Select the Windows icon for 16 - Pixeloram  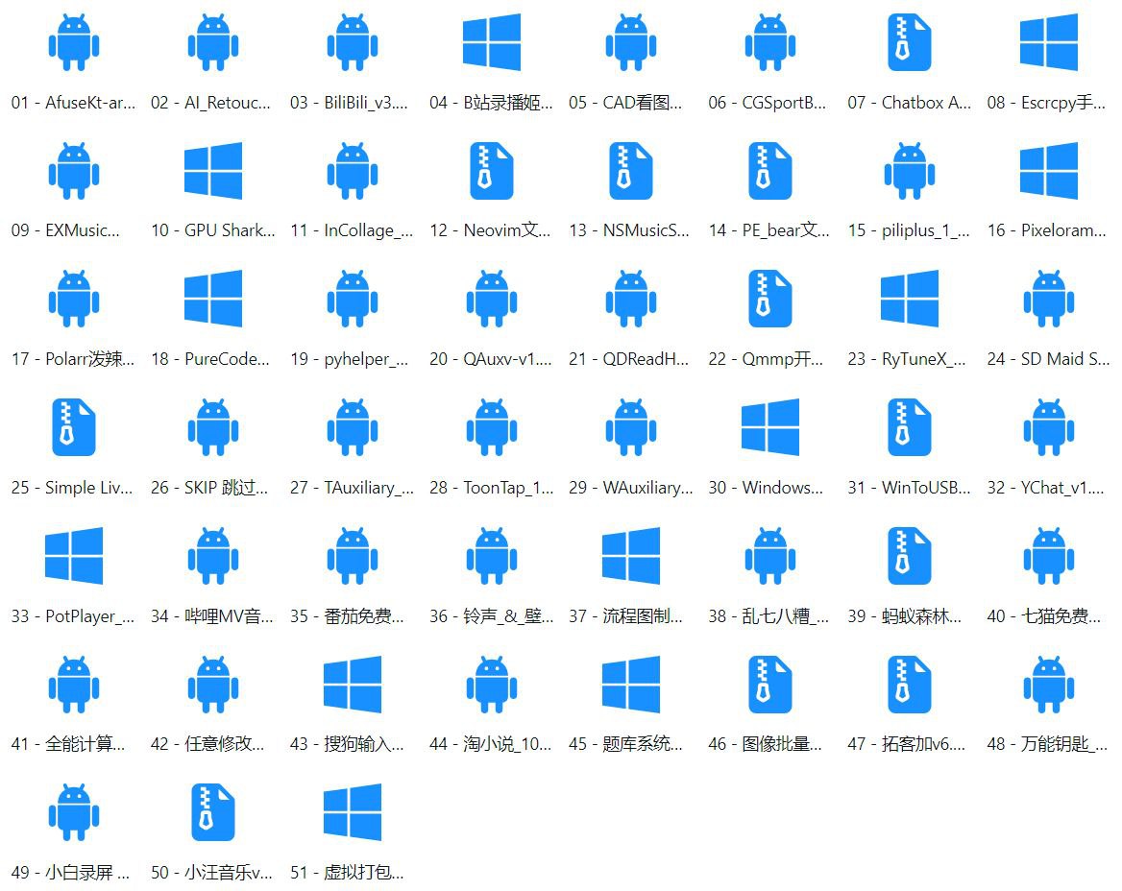pos(1049,171)
